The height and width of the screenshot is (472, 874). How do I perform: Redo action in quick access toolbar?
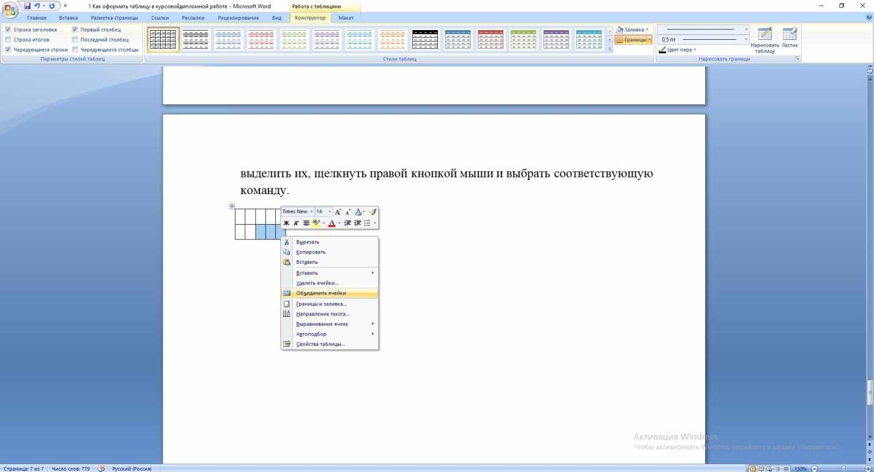51,6
